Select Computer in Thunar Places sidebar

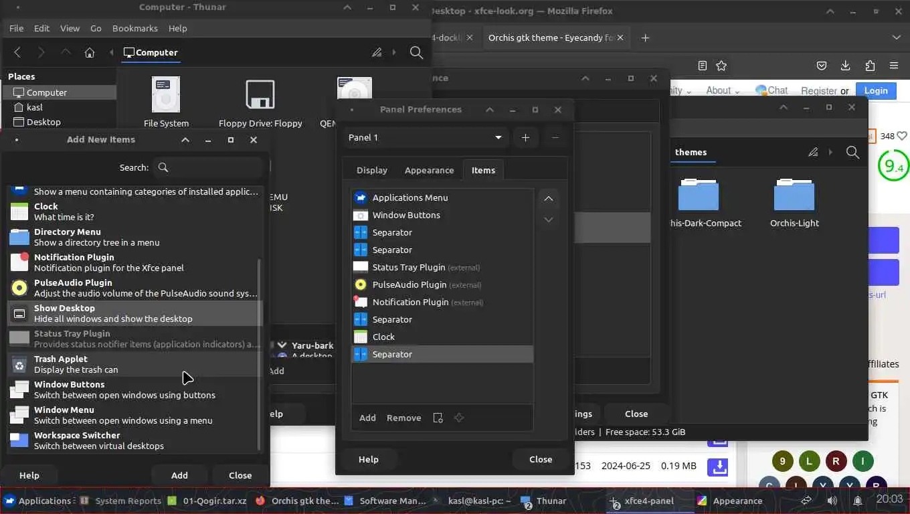(x=59, y=92)
